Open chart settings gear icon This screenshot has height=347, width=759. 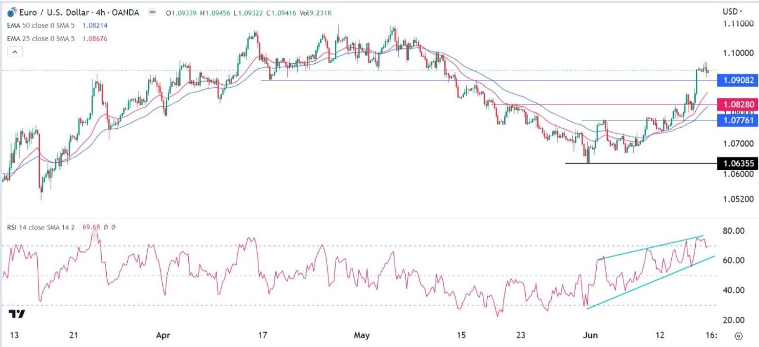[x=739, y=336]
